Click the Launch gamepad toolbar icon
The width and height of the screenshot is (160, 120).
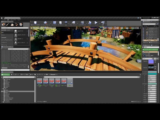pos(103,23)
